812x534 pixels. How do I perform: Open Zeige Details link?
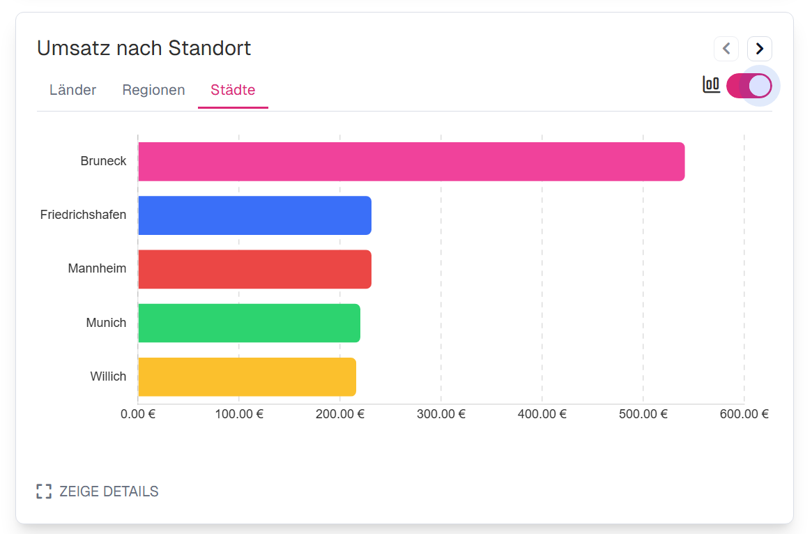109,491
